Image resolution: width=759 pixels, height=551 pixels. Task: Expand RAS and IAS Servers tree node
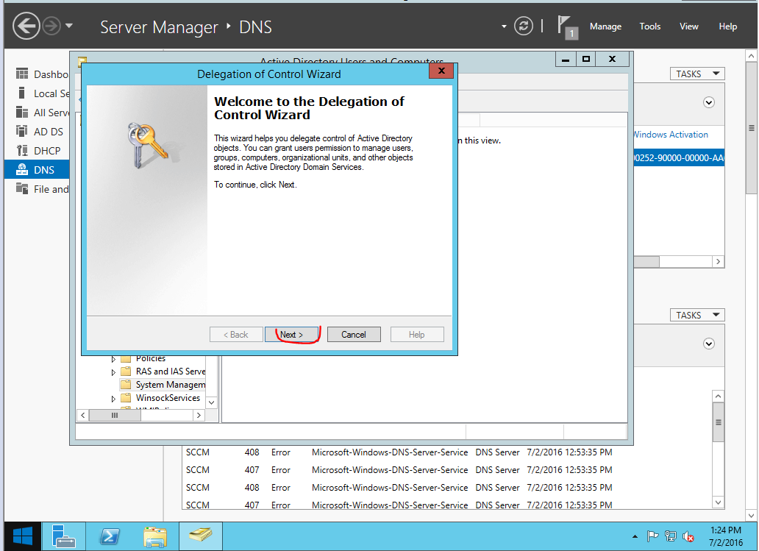tap(113, 372)
